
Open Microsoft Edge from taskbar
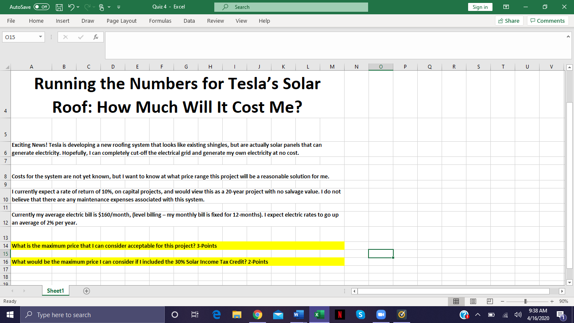pyautogui.click(x=217, y=315)
